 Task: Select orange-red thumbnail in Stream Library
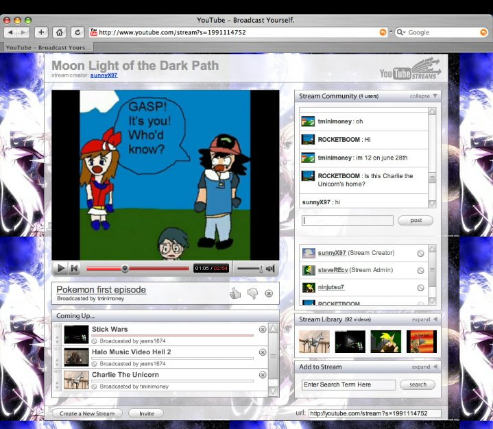422,341
